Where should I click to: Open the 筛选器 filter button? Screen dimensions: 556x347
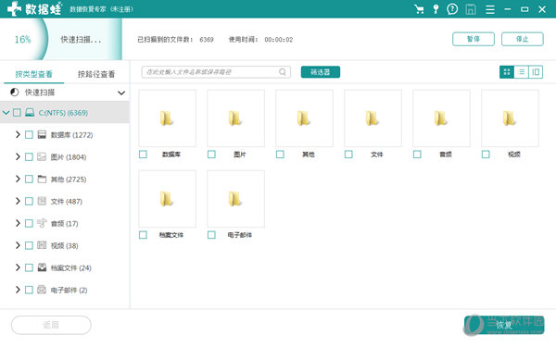coord(321,72)
